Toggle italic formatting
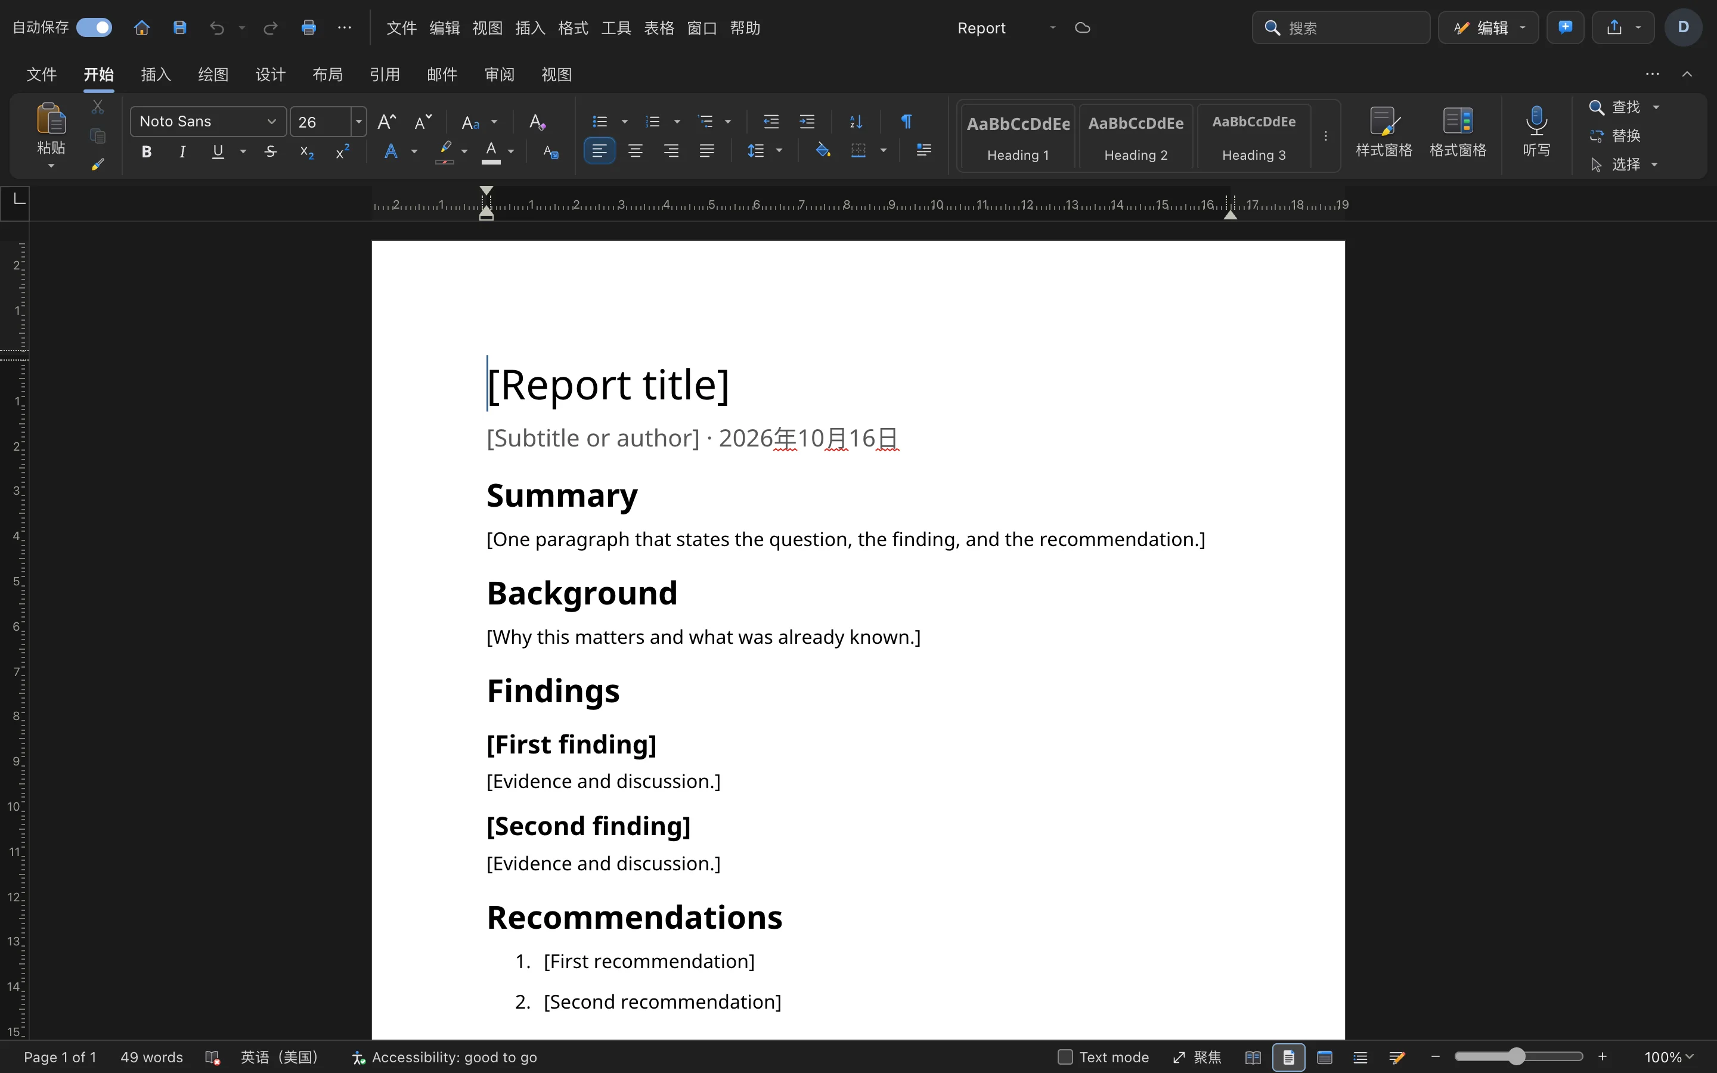 point(182,151)
